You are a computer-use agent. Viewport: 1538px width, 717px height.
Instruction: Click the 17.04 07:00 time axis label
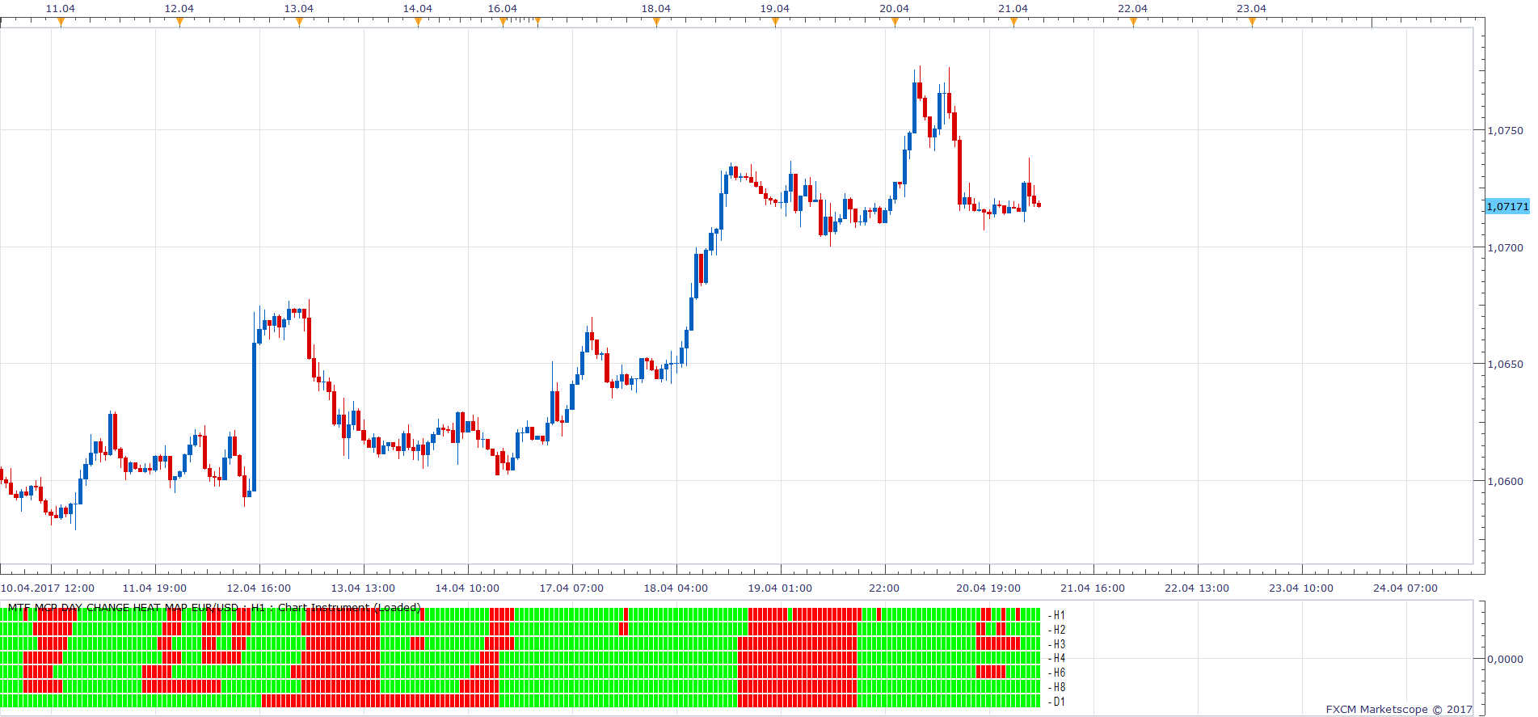tap(571, 588)
